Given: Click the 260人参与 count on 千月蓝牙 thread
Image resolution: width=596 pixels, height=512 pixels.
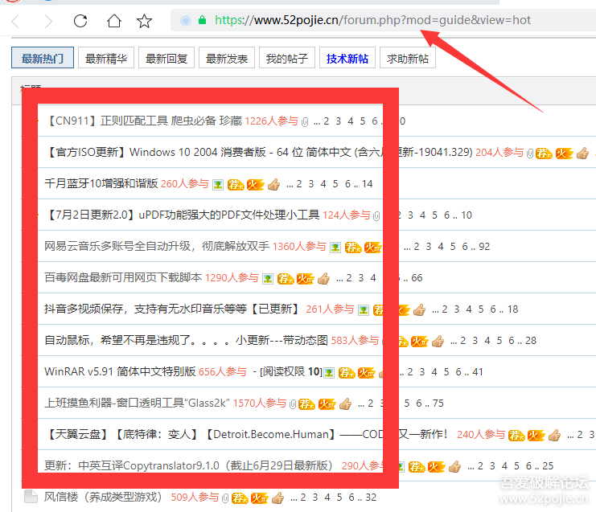Looking at the screenshot, I should (185, 183).
